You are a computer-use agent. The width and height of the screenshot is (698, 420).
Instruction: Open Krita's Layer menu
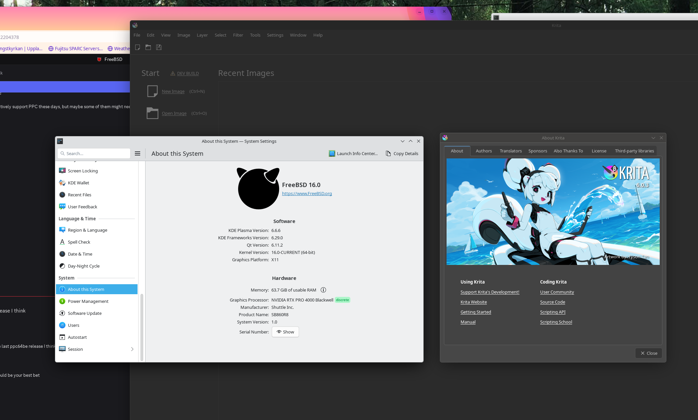click(x=202, y=35)
